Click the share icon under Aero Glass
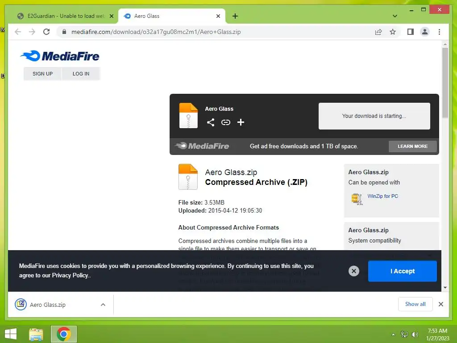Image resolution: width=457 pixels, height=343 pixels. (x=211, y=122)
